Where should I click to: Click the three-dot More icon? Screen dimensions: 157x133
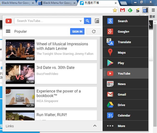click(110, 126)
